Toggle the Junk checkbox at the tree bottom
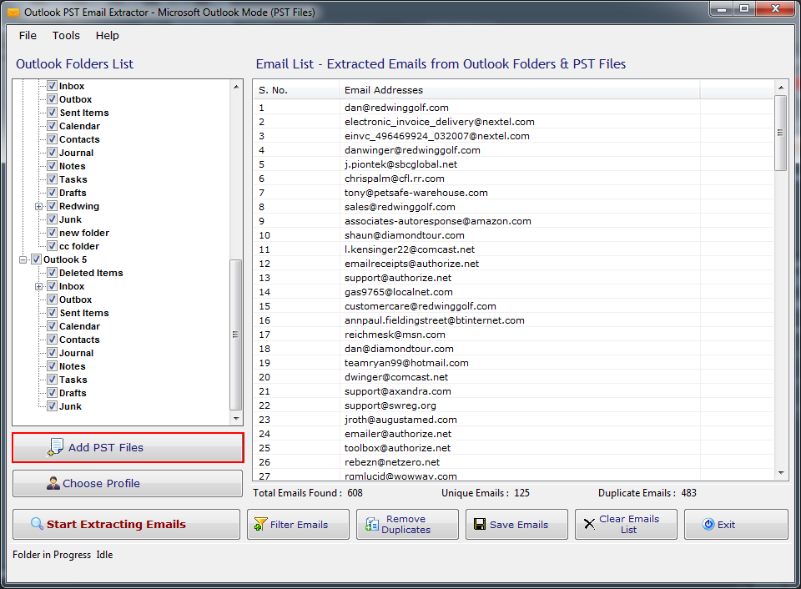The image size is (801, 589). point(52,406)
